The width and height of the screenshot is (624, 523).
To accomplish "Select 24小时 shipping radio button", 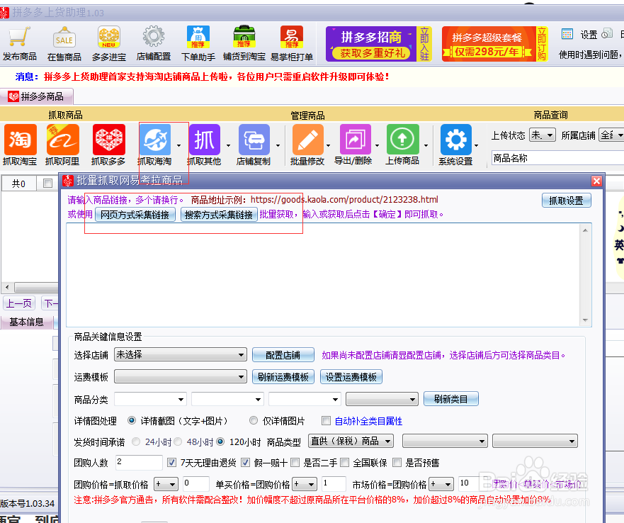I will click(x=136, y=442).
